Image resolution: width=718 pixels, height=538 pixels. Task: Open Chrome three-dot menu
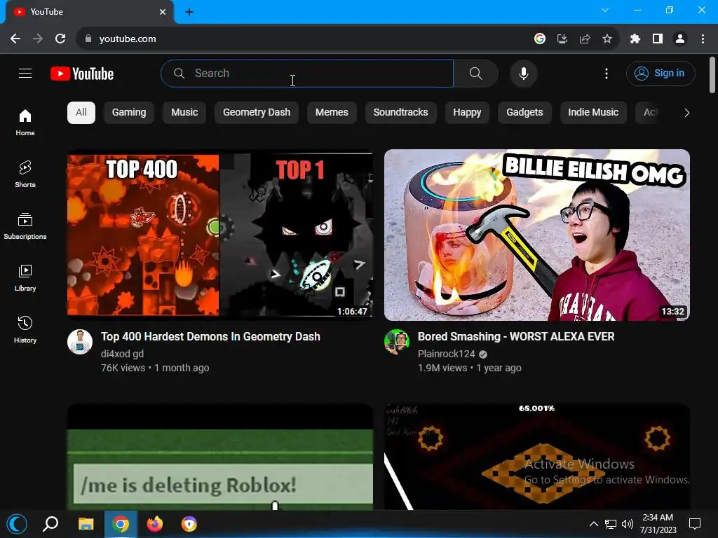[x=703, y=39]
